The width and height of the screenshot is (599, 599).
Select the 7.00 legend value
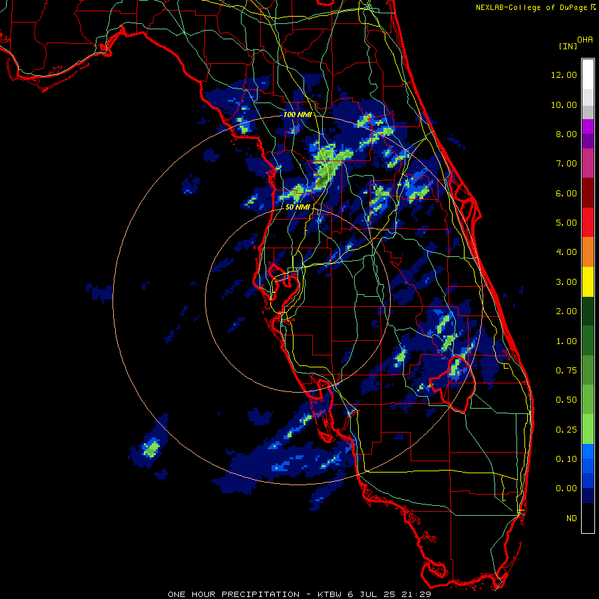pos(566,164)
